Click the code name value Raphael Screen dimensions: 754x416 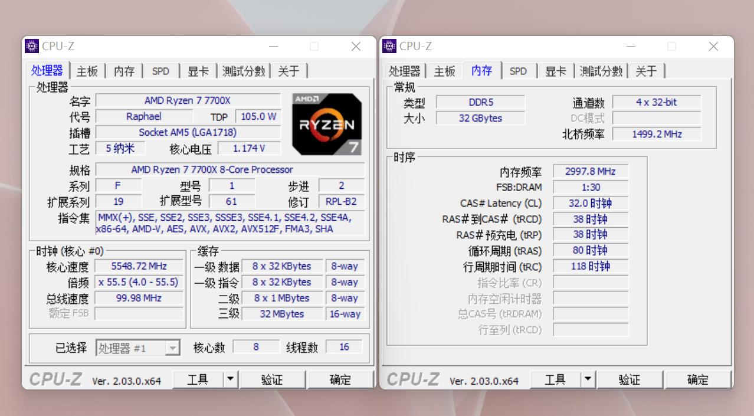[144, 117]
